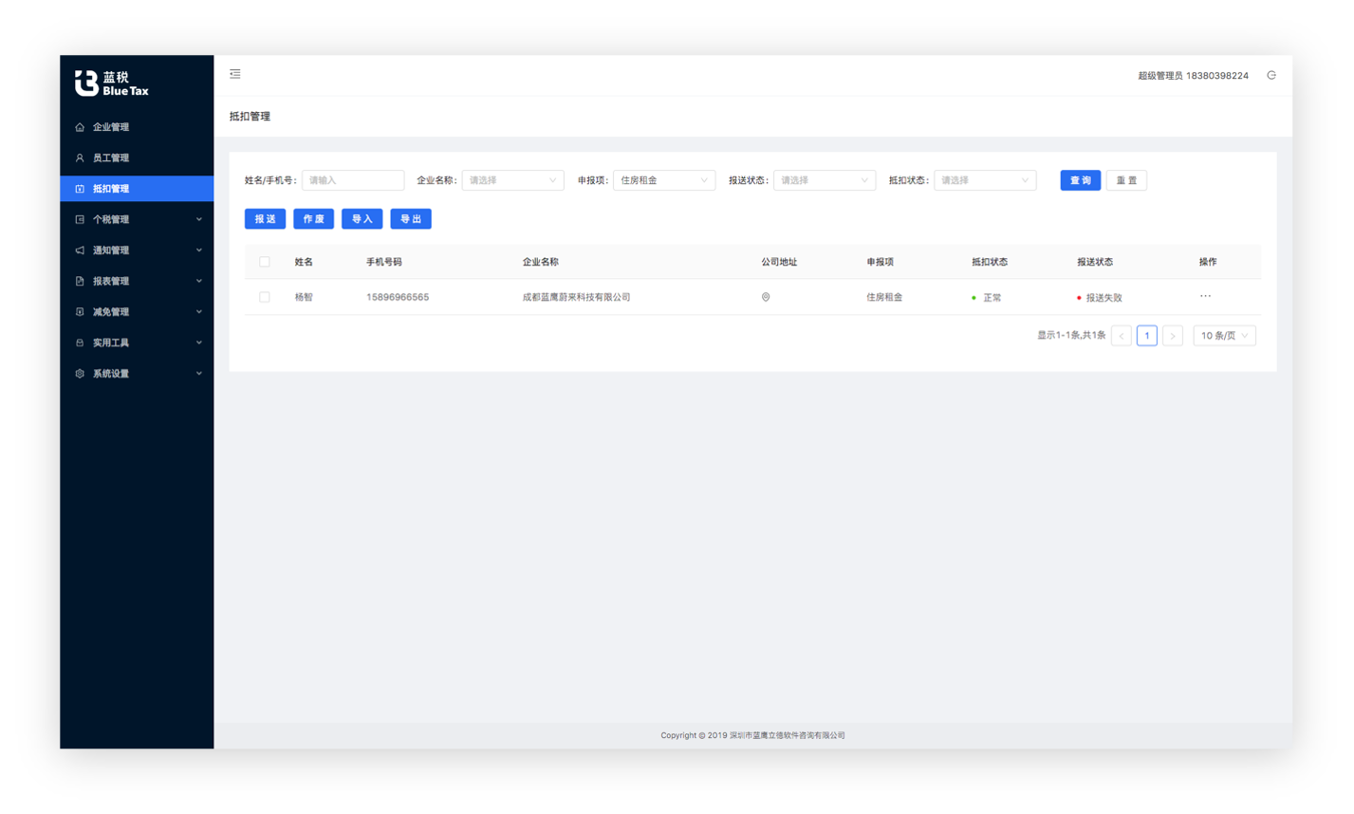Click the 重置 reset button
The image size is (1354, 814).
1126,180
